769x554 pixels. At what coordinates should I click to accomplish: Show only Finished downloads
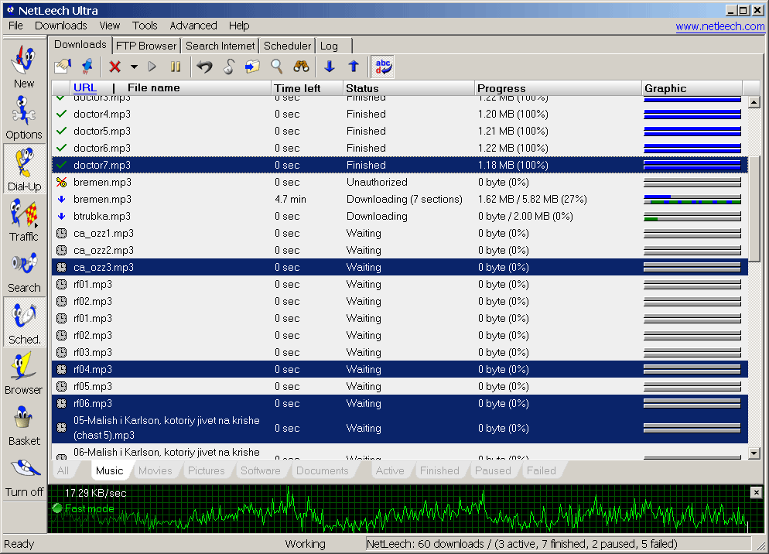(x=439, y=470)
